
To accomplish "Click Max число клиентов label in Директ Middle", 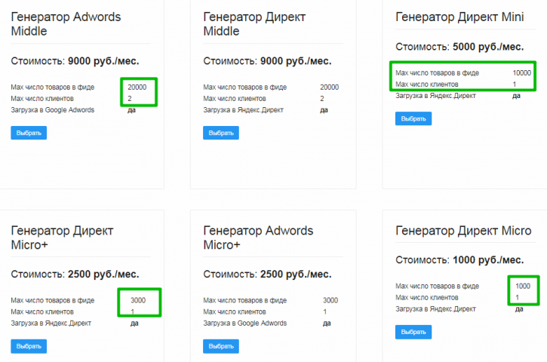I will 235,99.
